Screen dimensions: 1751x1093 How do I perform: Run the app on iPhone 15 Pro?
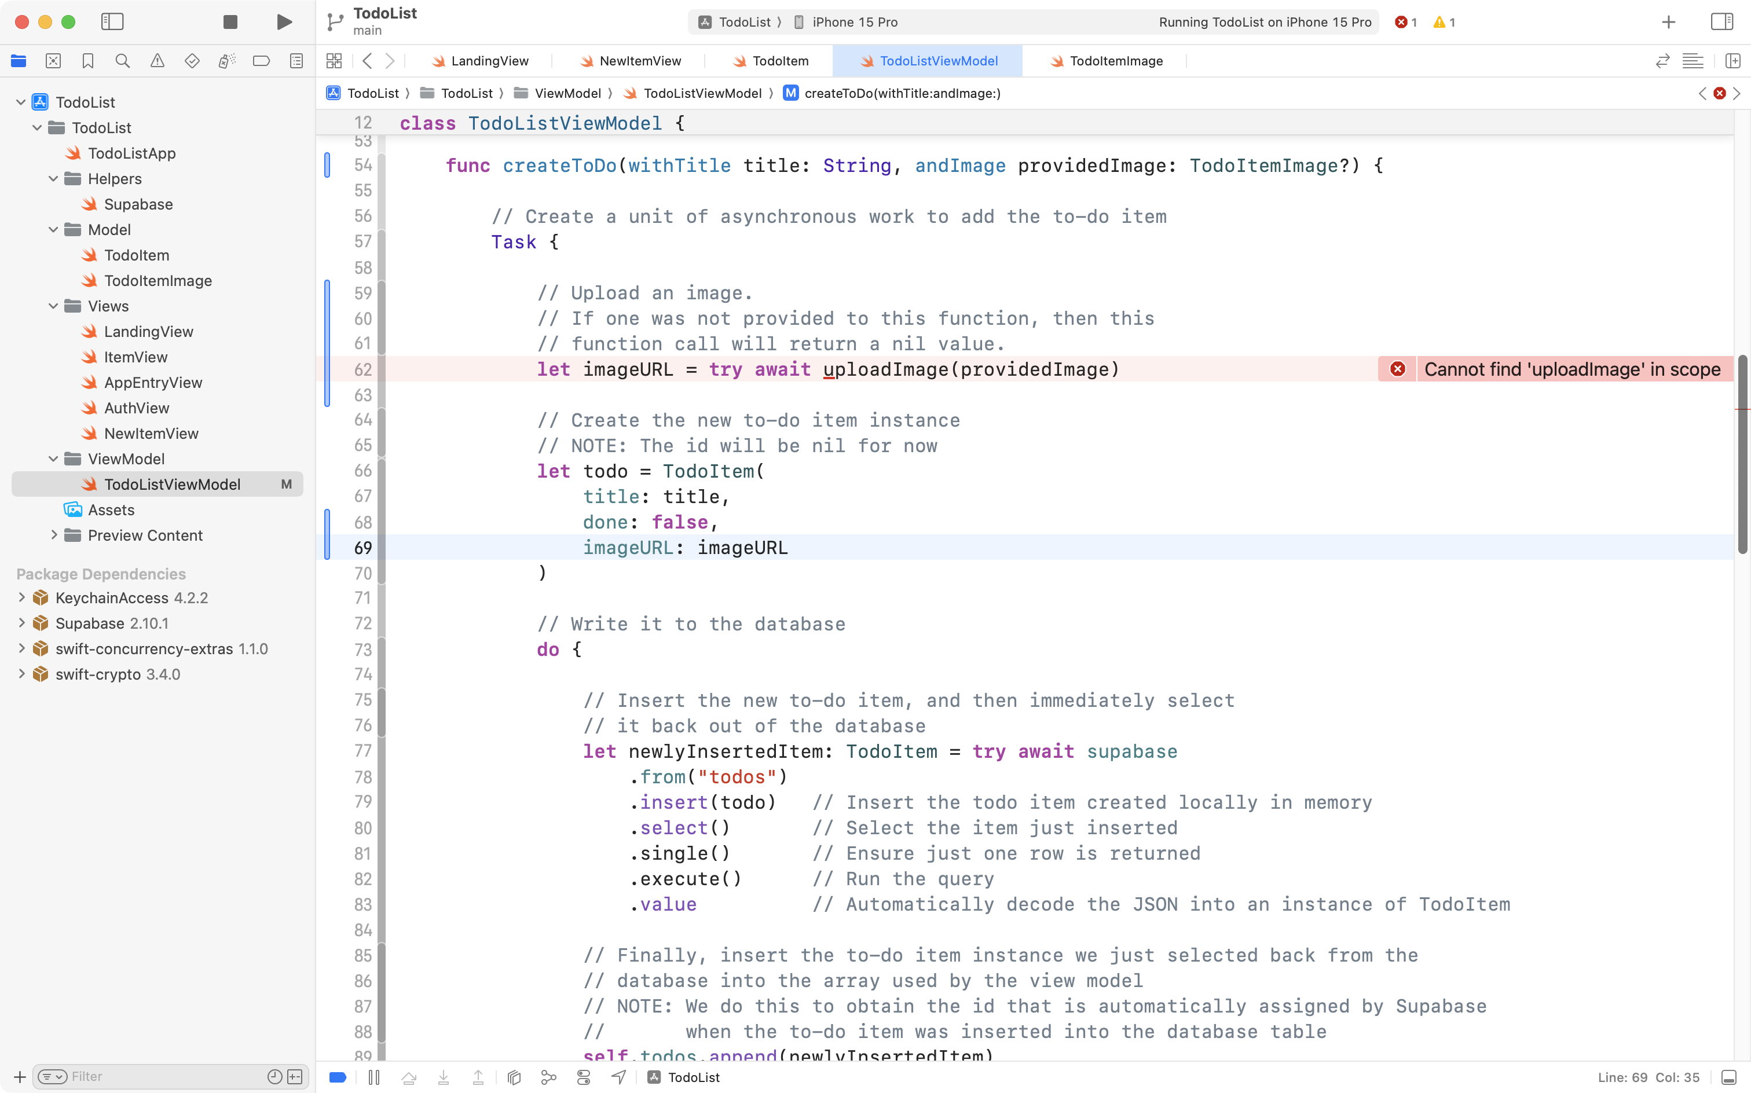pos(284,21)
